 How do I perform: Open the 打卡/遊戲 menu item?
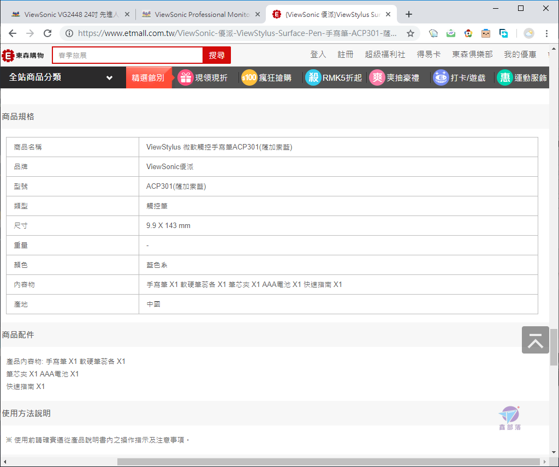point(459,77)
